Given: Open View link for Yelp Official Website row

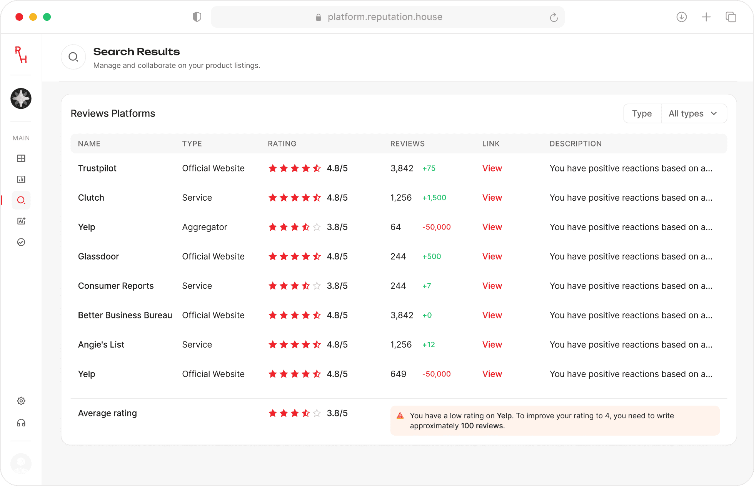Looking at the screenshot, I should 492,374.
